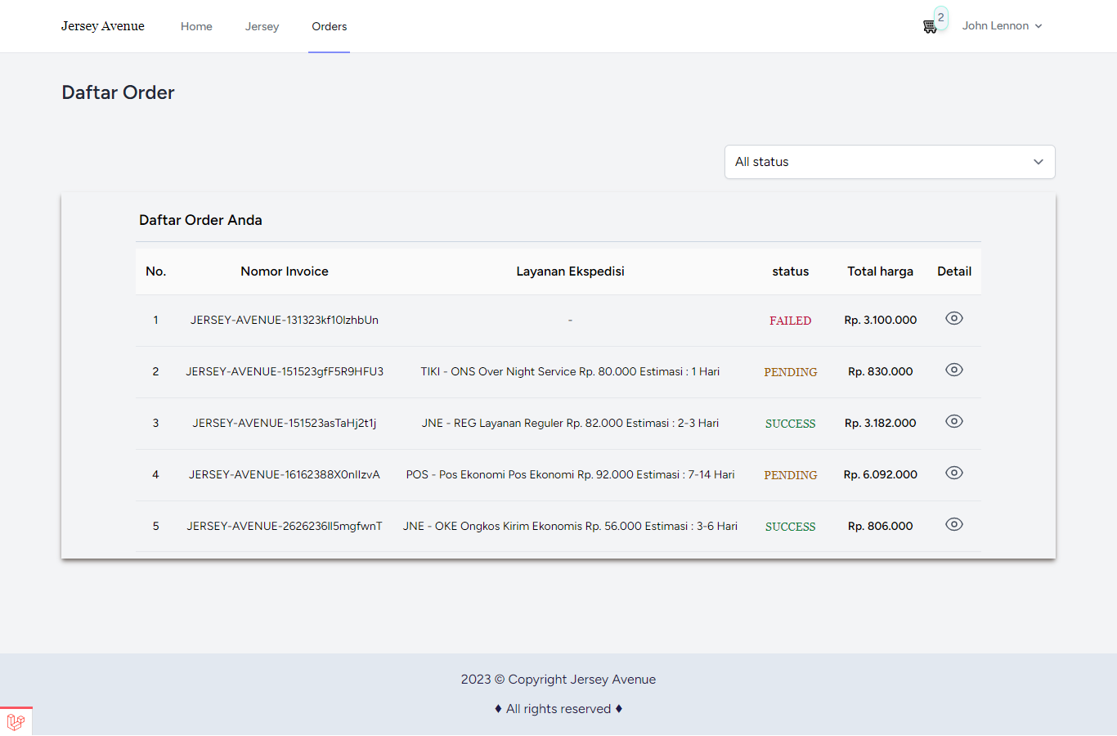This screenshot has height=736, width=1117.
Task: Click the Daftar Order Anda card title
Action: tap(200, 220)
